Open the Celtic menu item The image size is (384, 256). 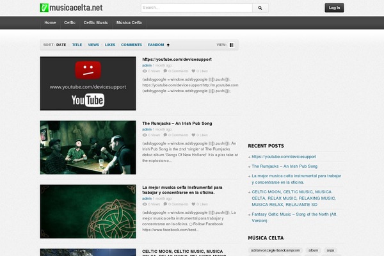70,22
